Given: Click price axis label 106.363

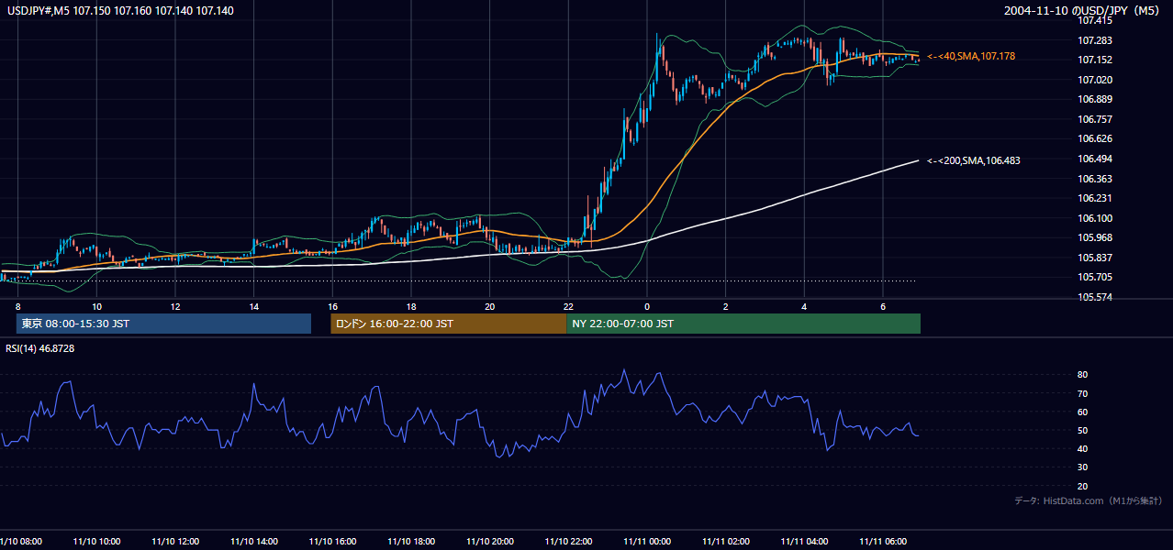Looking at the screenshot, I should pos(1097,179).
